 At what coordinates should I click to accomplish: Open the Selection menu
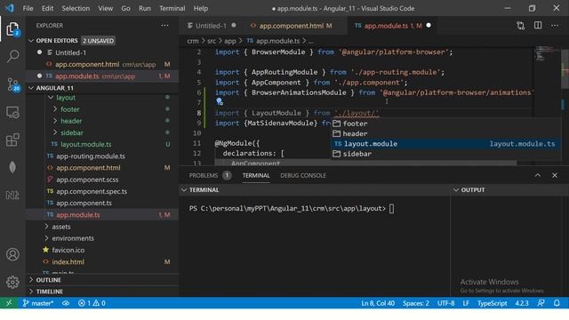coord(76,8)
